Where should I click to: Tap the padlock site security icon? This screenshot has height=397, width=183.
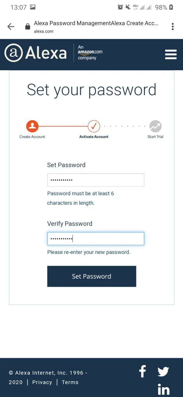pyautogui.click(x=28, y=27)
